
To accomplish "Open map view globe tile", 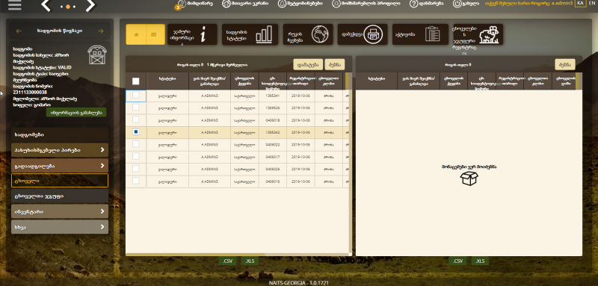I will (308, 34).
